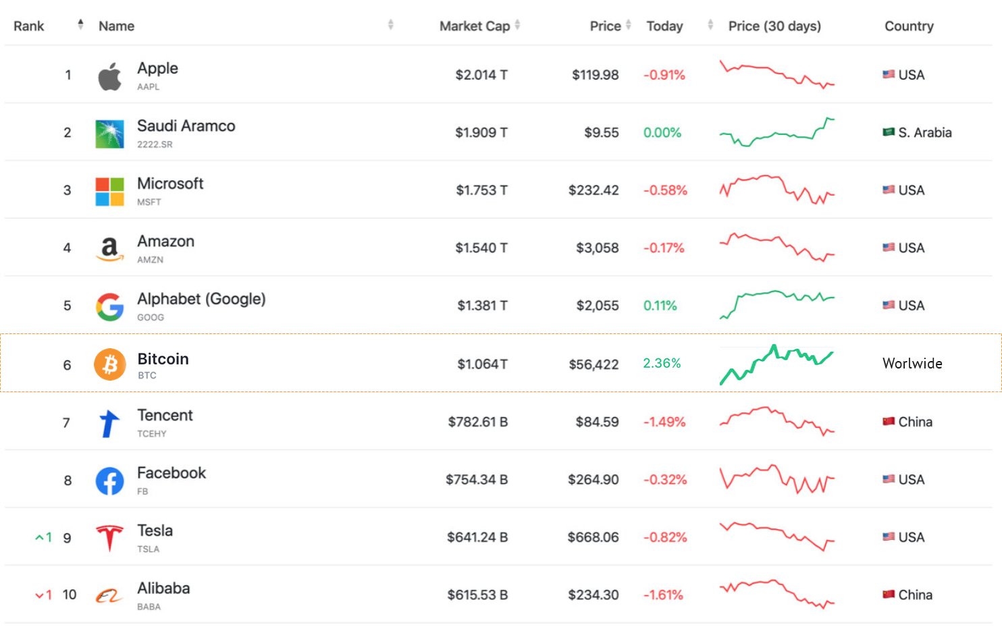Click Bitcoin's 30-day price chart
The image size is (1002, 629).
coord(777,364)
